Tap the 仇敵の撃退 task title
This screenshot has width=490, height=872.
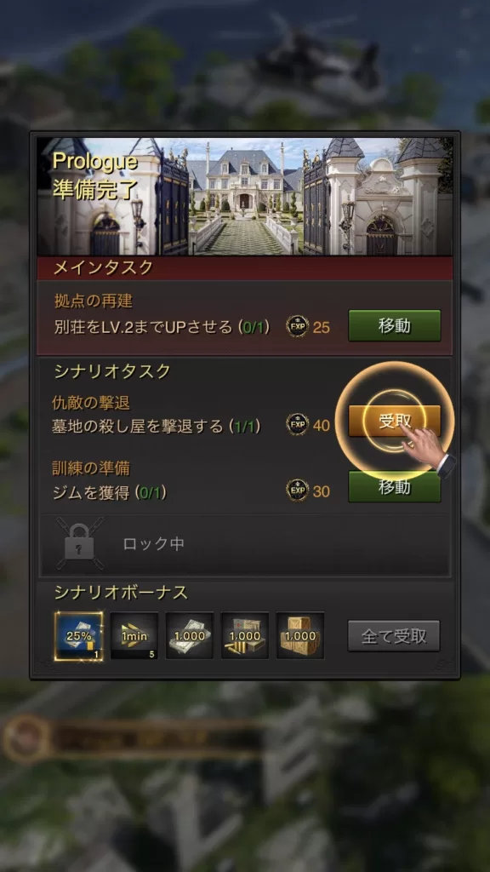pos(91,402)
